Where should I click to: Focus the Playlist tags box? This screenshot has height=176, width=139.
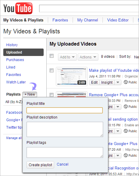click(65, 152)
